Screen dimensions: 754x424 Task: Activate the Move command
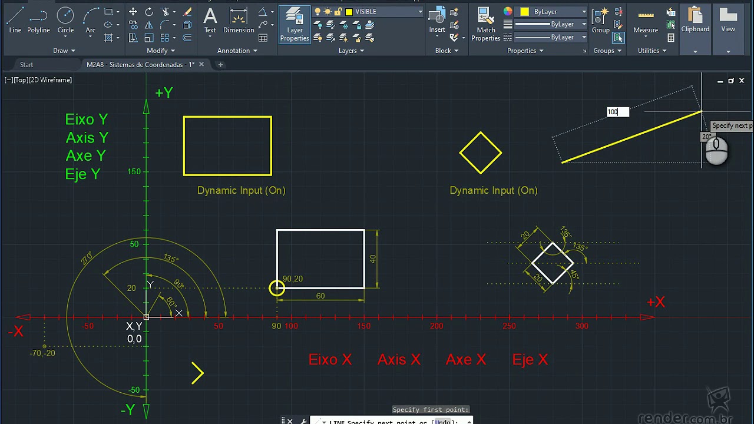tap(133, 12)
